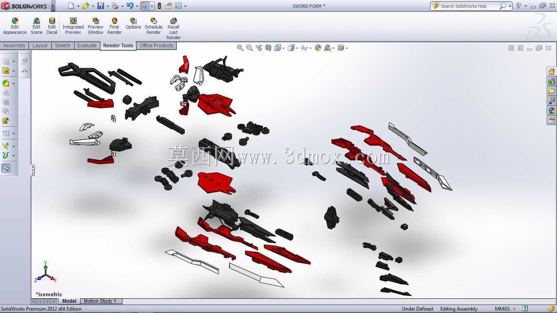
Task: Toggle Section View
Action: point(268,48)
